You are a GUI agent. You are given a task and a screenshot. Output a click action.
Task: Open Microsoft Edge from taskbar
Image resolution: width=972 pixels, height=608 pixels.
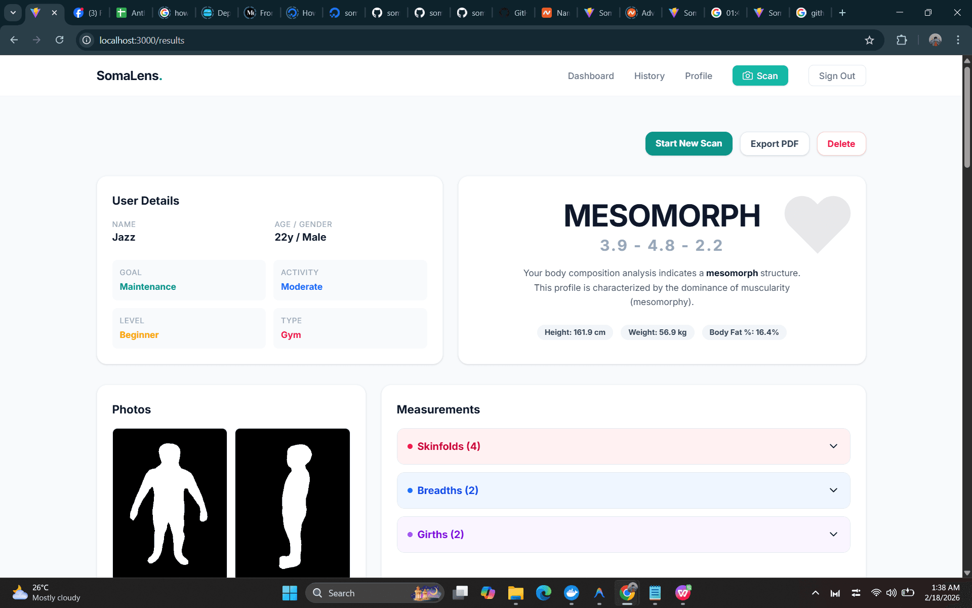point(544,593)
